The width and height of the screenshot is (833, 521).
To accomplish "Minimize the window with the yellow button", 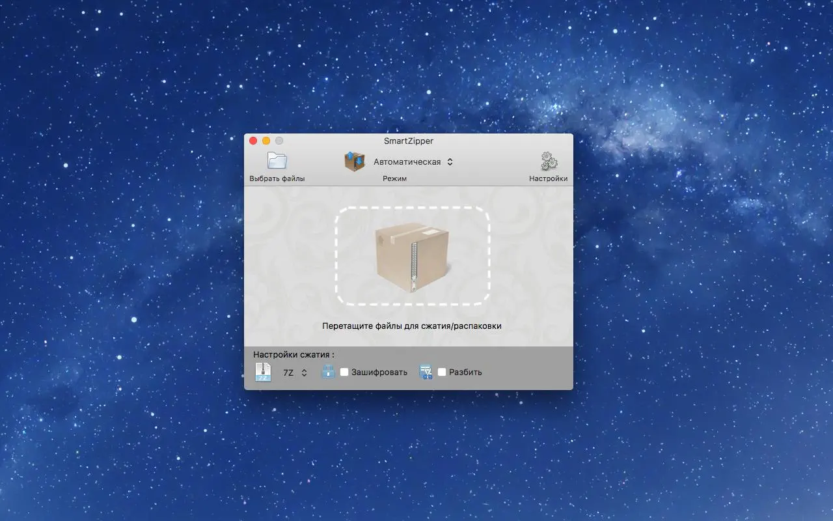I will tap(266, 141).
